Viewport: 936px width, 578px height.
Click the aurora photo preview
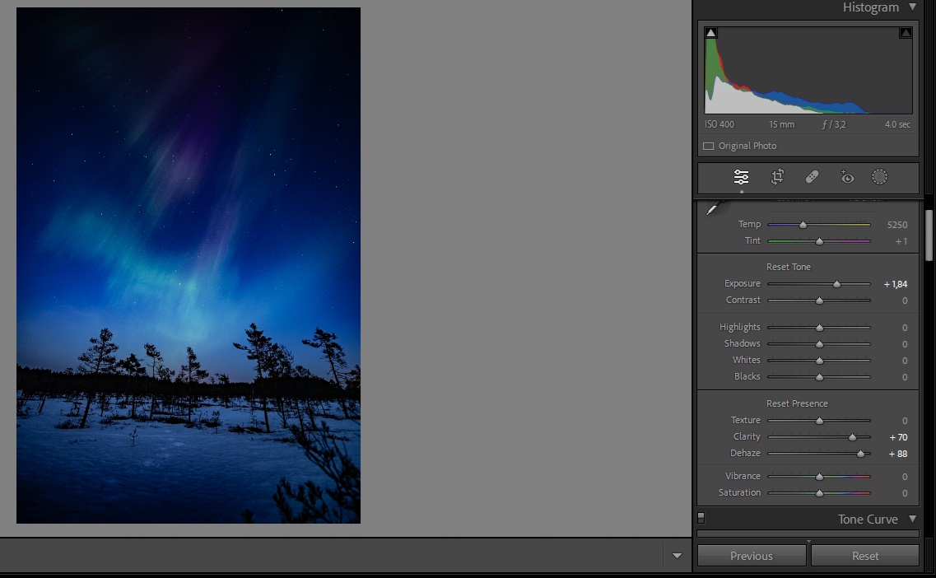[x=189, y=265]
